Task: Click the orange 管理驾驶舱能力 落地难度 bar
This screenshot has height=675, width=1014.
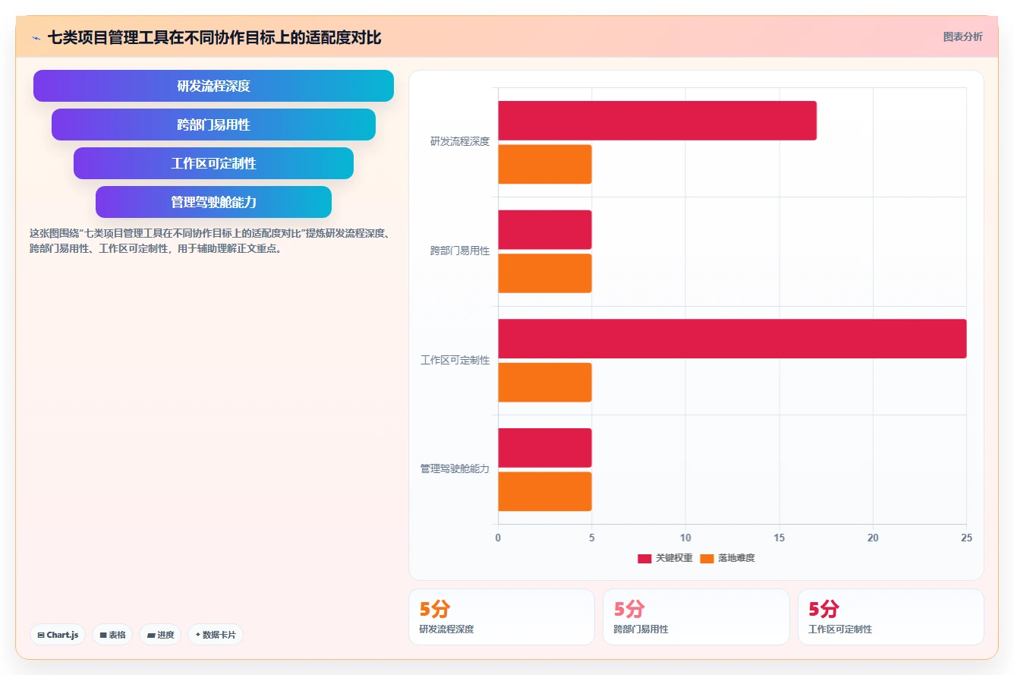Action: pos(545,491)
